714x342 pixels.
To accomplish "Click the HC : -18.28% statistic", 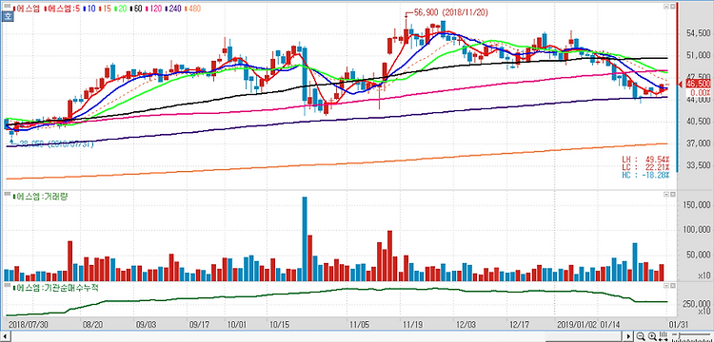I will pyautogui.click(x=646, y=175).
